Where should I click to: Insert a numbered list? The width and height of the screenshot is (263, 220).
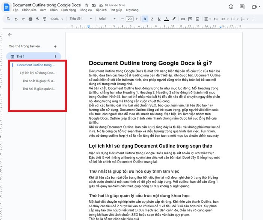(x=243, y=19)
